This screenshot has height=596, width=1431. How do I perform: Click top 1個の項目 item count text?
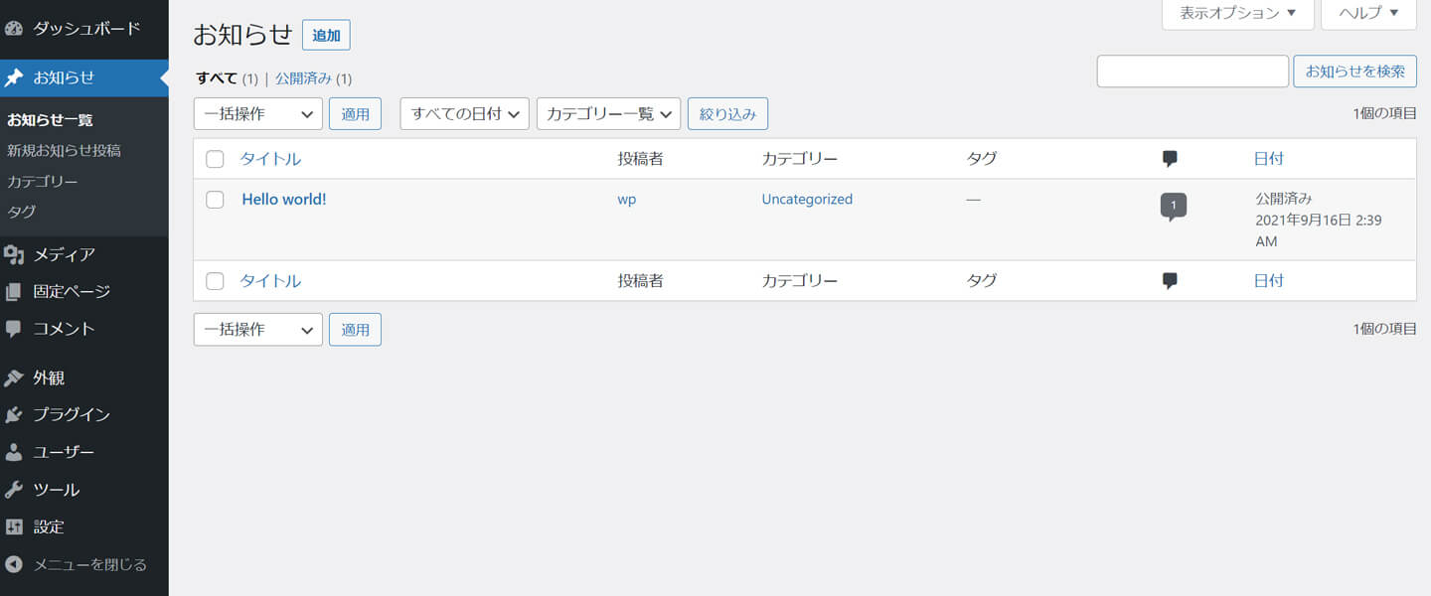(x=1385, y=114)
